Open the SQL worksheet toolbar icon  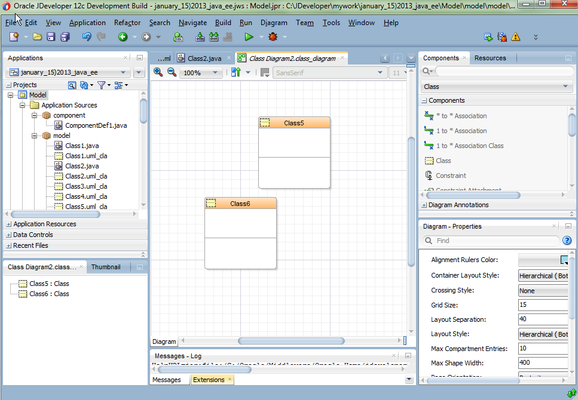[178, 36]
